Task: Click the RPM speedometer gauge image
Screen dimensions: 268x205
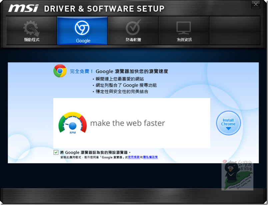Action: click(x=73, y=123)
